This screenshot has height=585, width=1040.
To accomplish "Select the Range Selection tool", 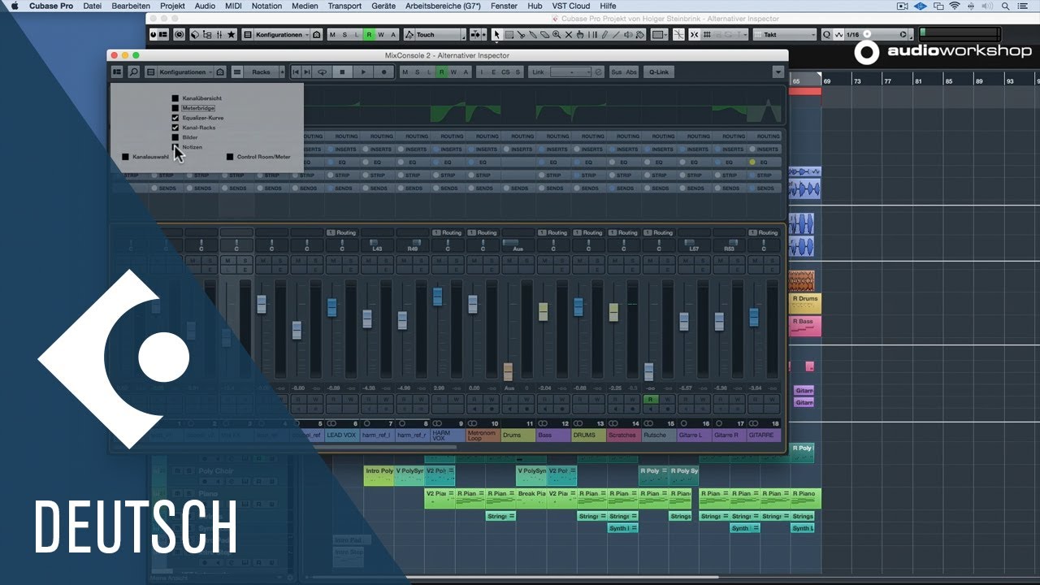I will coord(509,35).
